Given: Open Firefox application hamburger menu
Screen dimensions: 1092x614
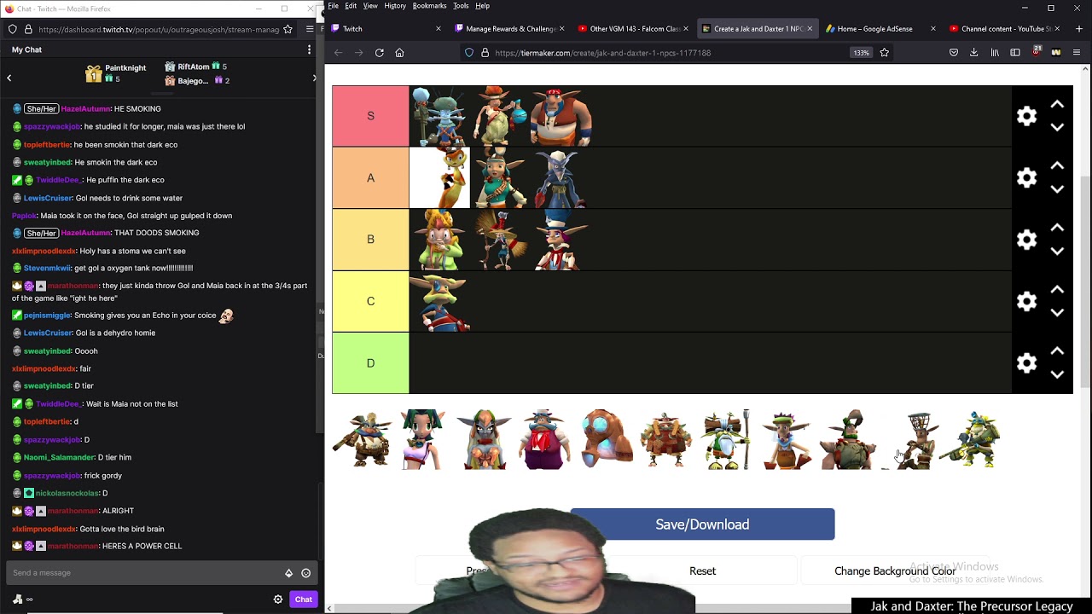Looking at the screenshot, I should (x=1077, y=53).
